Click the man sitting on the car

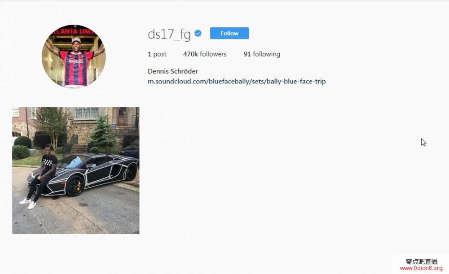[40, 177]
